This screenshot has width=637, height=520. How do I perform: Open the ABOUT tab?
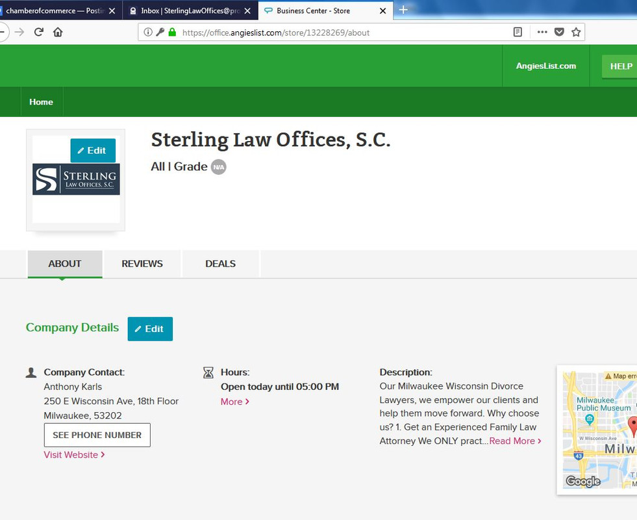64,264
